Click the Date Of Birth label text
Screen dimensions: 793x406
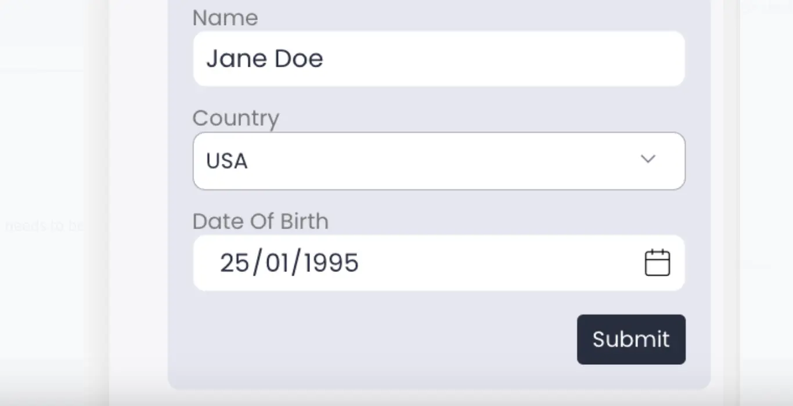tap(261, 221)
